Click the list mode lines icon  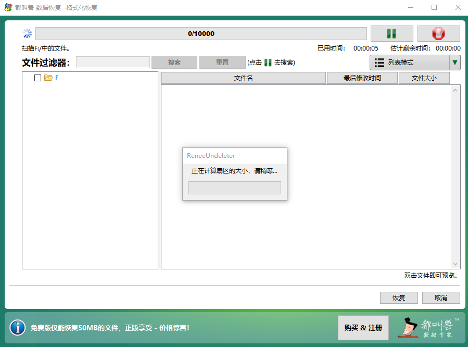(x=380, y=63)
